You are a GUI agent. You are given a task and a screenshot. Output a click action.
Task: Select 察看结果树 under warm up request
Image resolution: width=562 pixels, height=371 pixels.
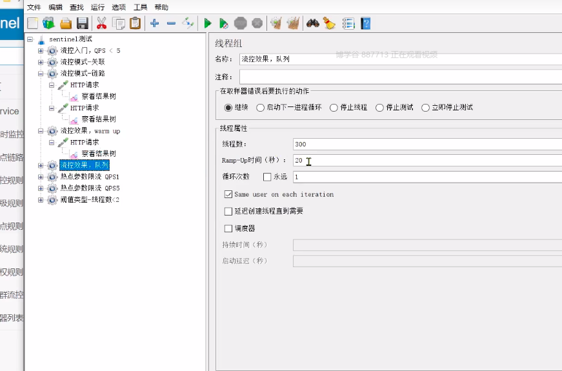pos(99,154)
